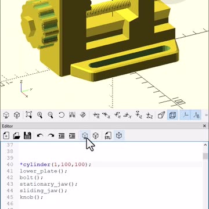
Task: Select the first Z-axis view icon
Action: 139,116
